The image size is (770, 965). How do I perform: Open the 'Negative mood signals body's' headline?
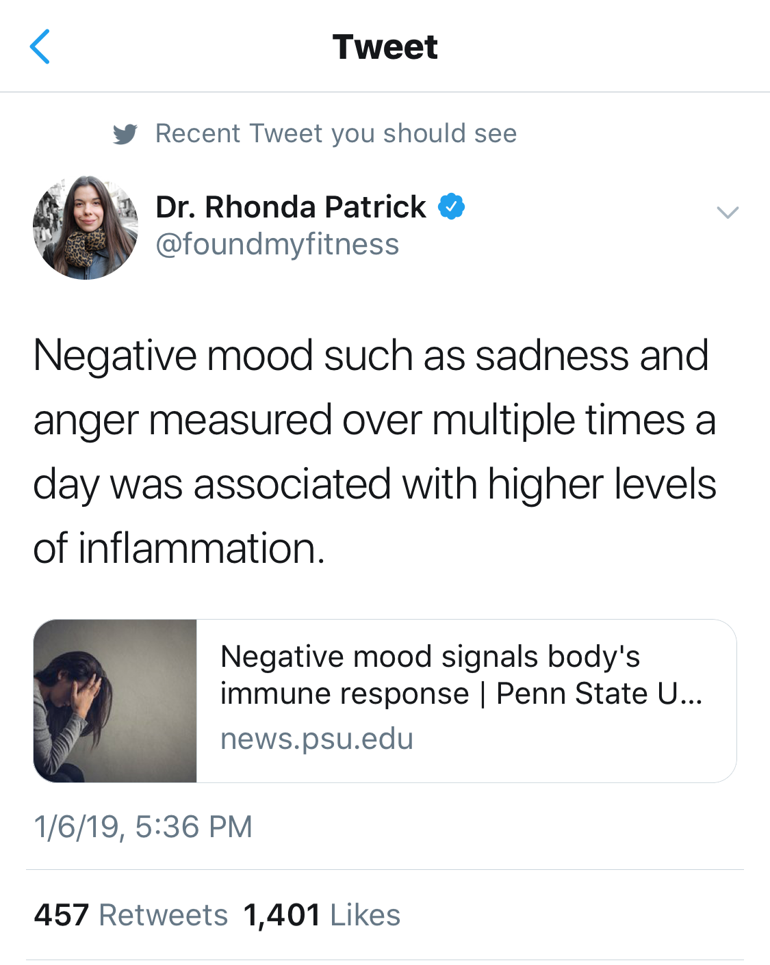[x=430, y=657]
